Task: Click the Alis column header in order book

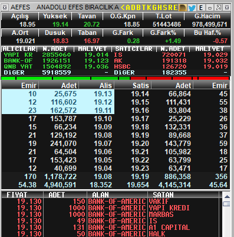Action: (x=97, y=86)
